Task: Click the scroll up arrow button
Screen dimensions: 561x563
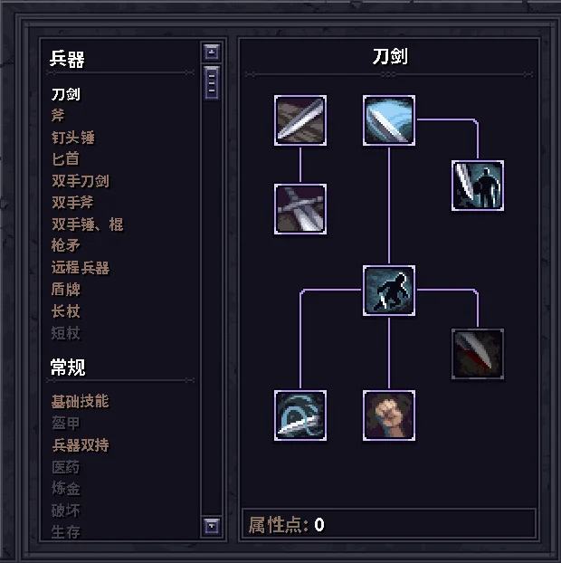Action: 212,52
